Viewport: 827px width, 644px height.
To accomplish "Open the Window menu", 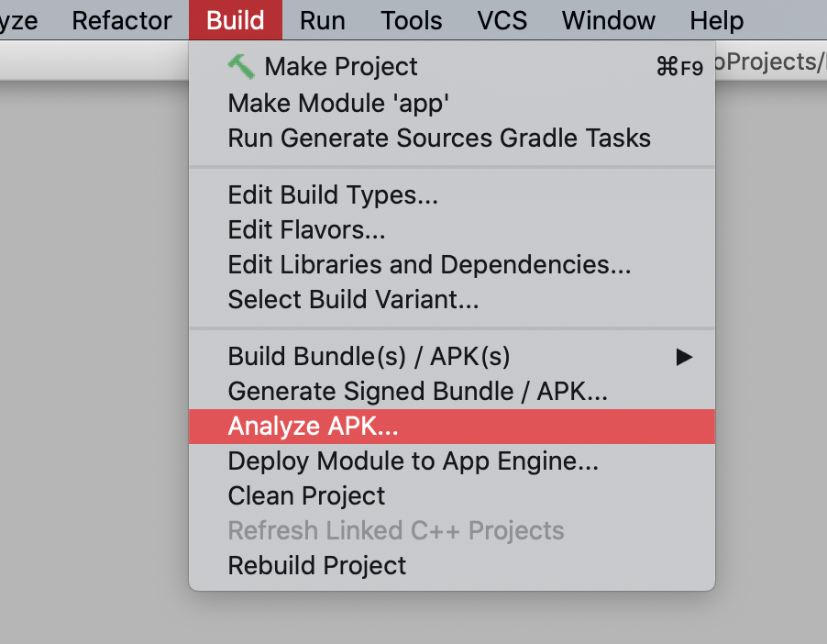I will (x=609, y=20).
